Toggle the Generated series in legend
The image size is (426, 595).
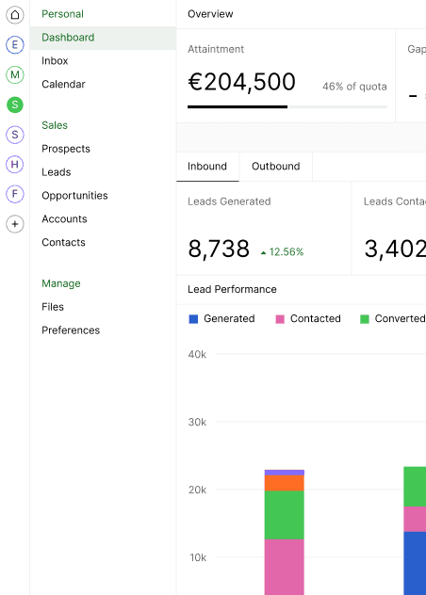pyautogui.click(x=221, y=319)
